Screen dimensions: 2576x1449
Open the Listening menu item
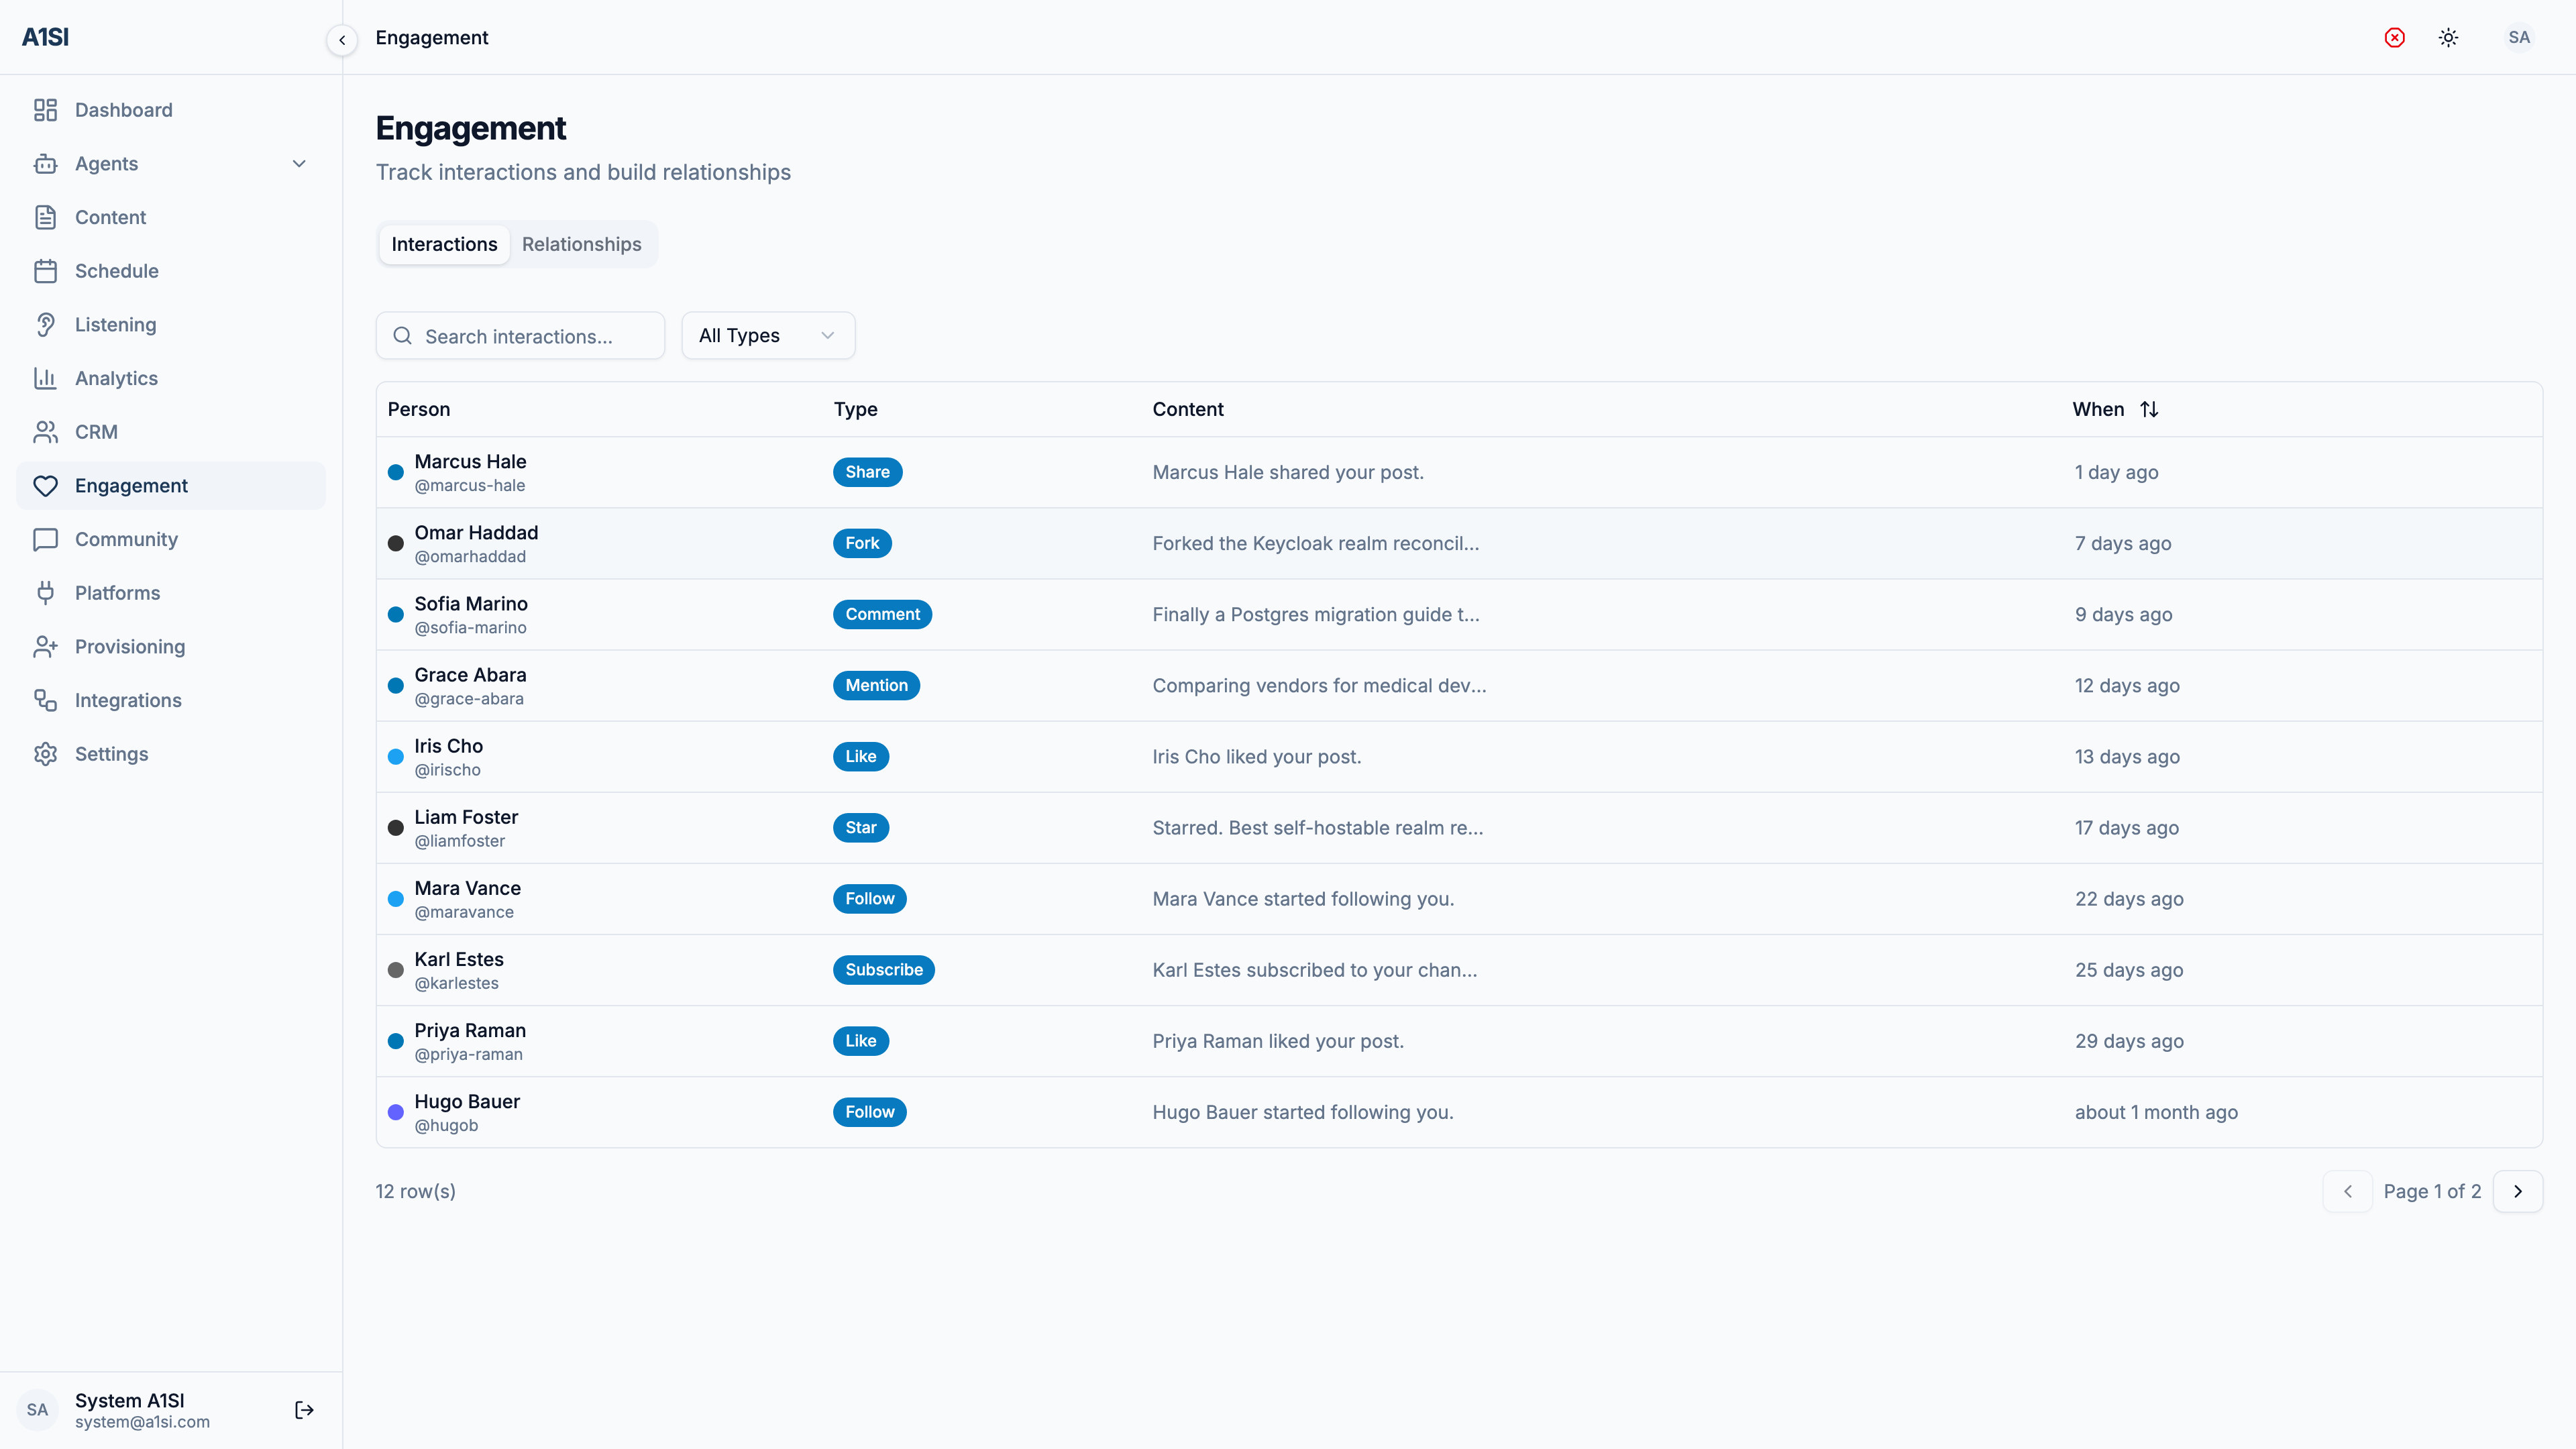pyautogui.click(x=171, y=325)
